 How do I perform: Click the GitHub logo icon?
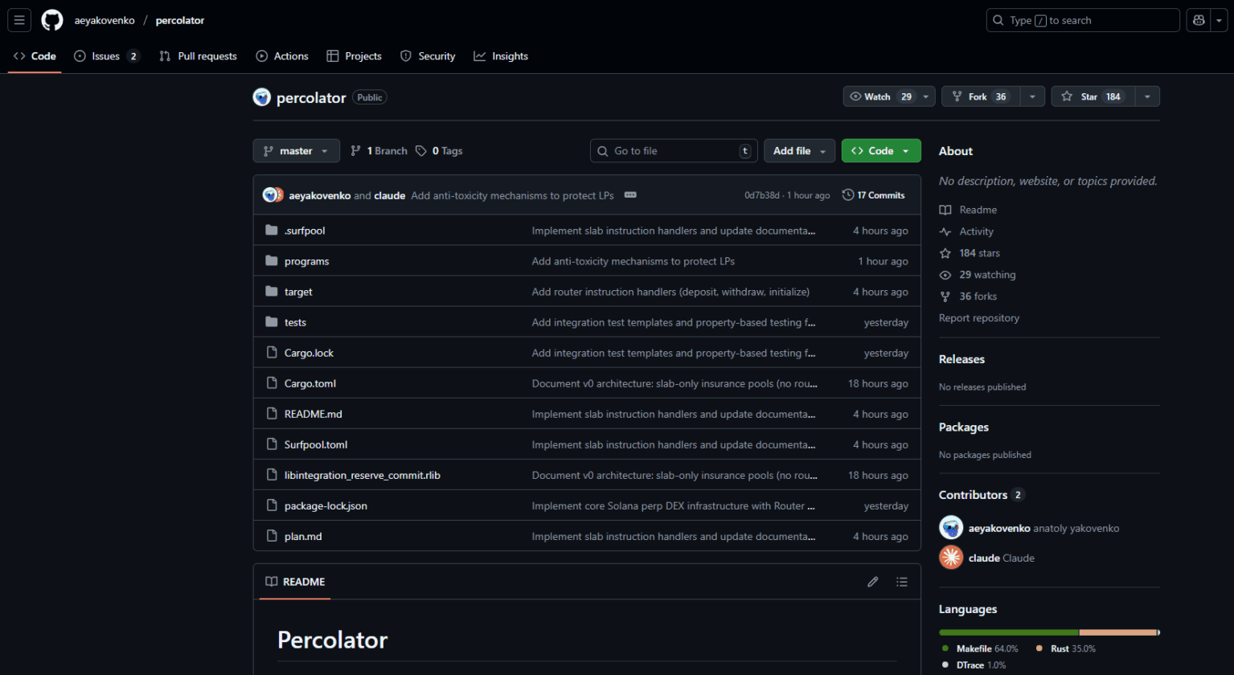52,20
